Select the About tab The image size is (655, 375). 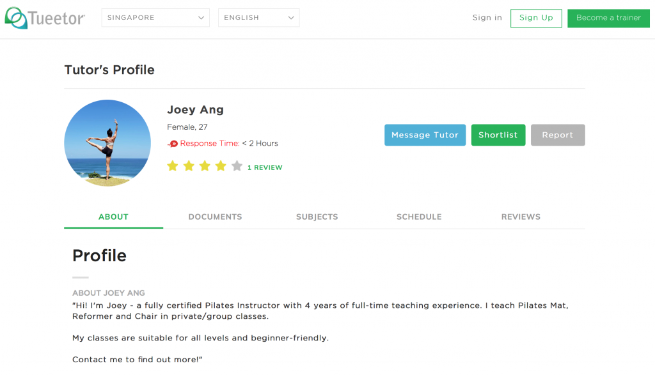pos(113,217)
